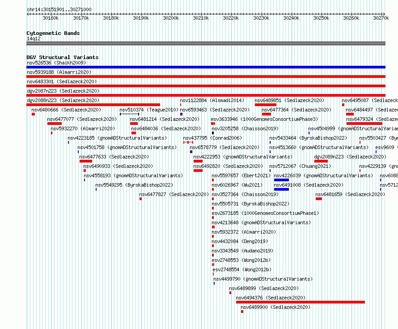Click label nsv6593463 (Sedlazeck2020)
The height and width of the screenshot is (329, 398).
pos(215,110)
